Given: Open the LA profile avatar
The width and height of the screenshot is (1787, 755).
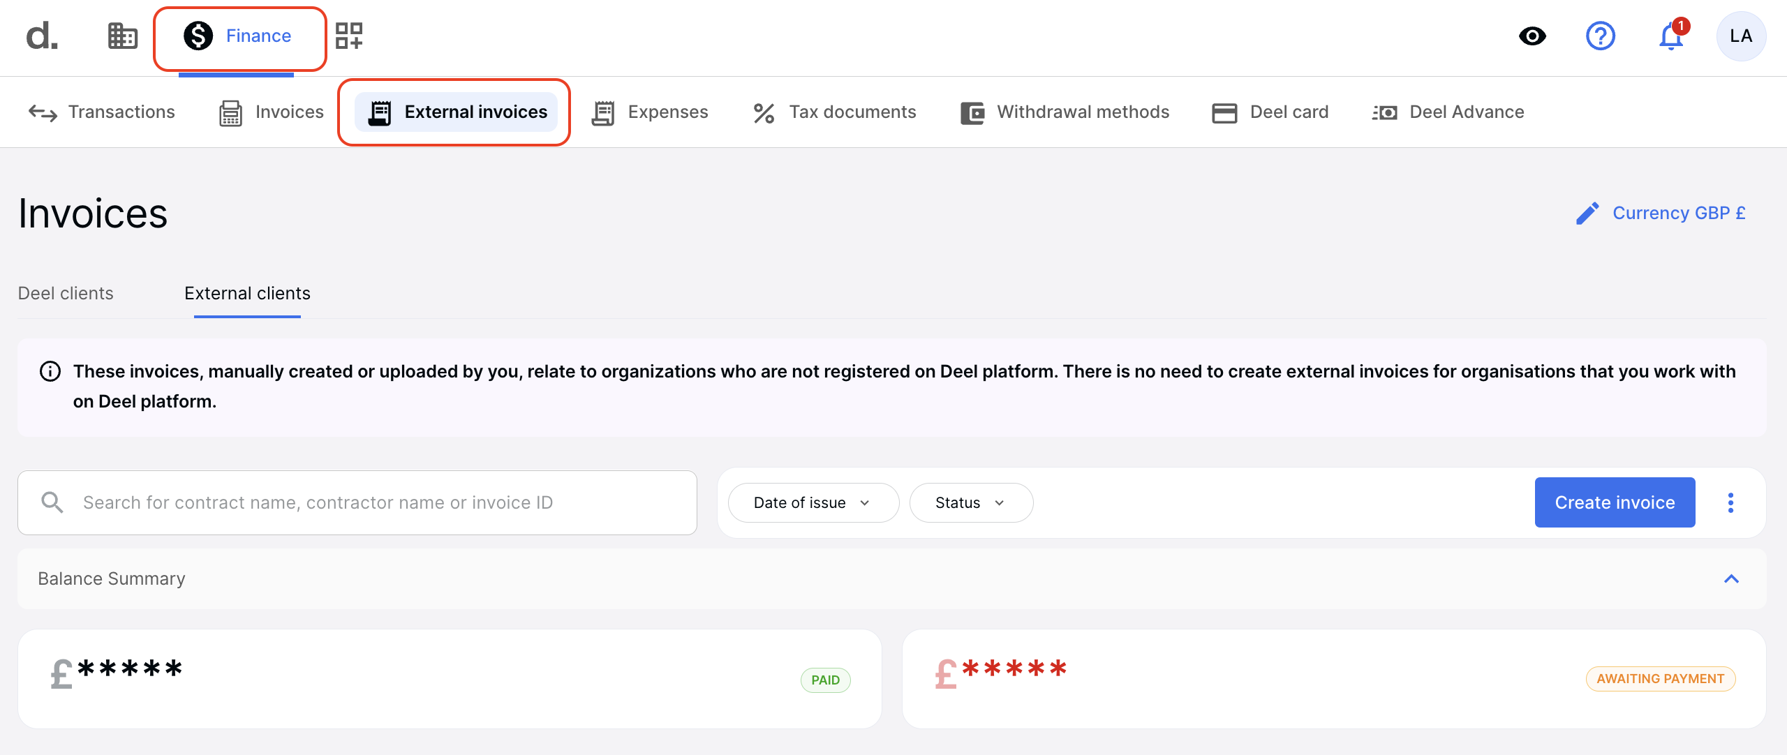Looking at the screenshot, I should 1741,36.
